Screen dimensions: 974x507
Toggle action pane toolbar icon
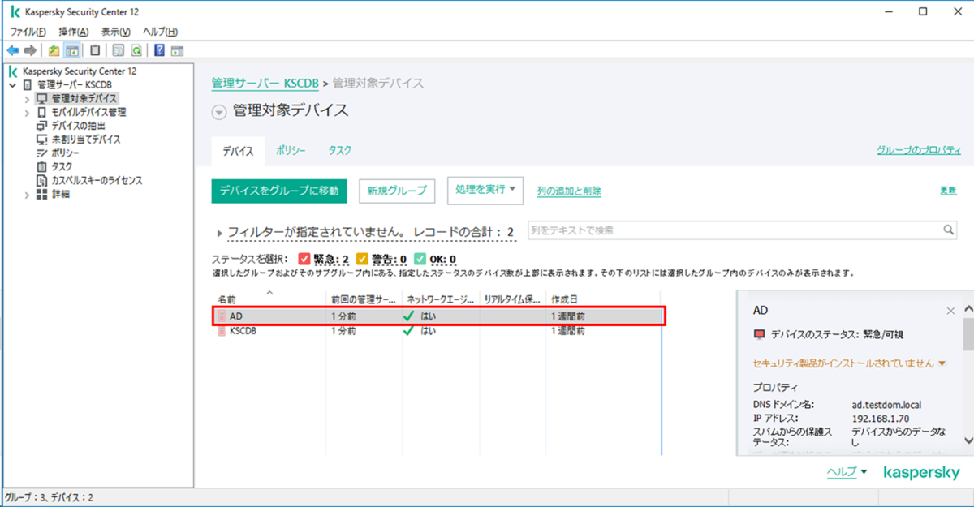pos(177,50)
